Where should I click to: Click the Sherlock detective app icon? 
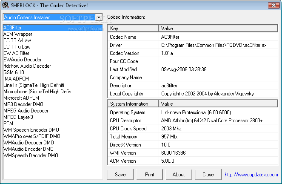click(x=6, y=5)
